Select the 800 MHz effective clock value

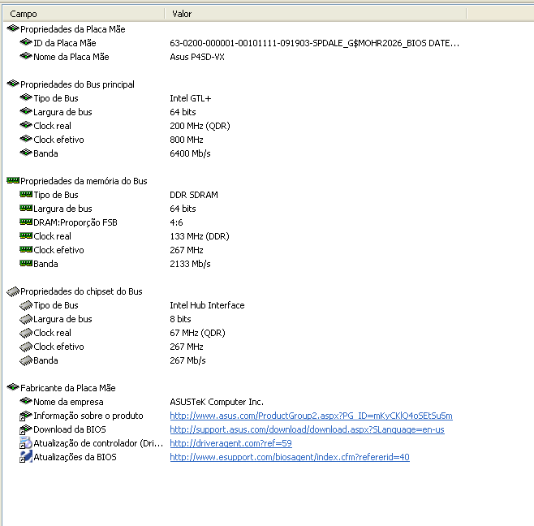click(x=187, y=140)
